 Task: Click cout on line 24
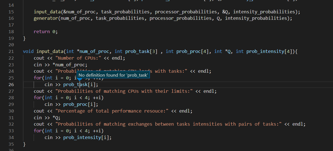(39, 71)
